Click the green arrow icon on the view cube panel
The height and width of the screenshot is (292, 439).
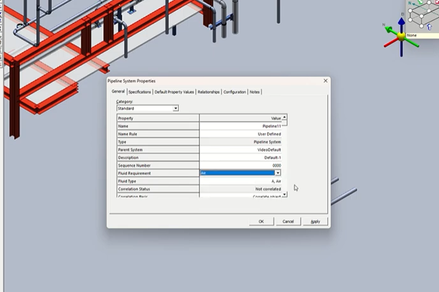(420, 3)
